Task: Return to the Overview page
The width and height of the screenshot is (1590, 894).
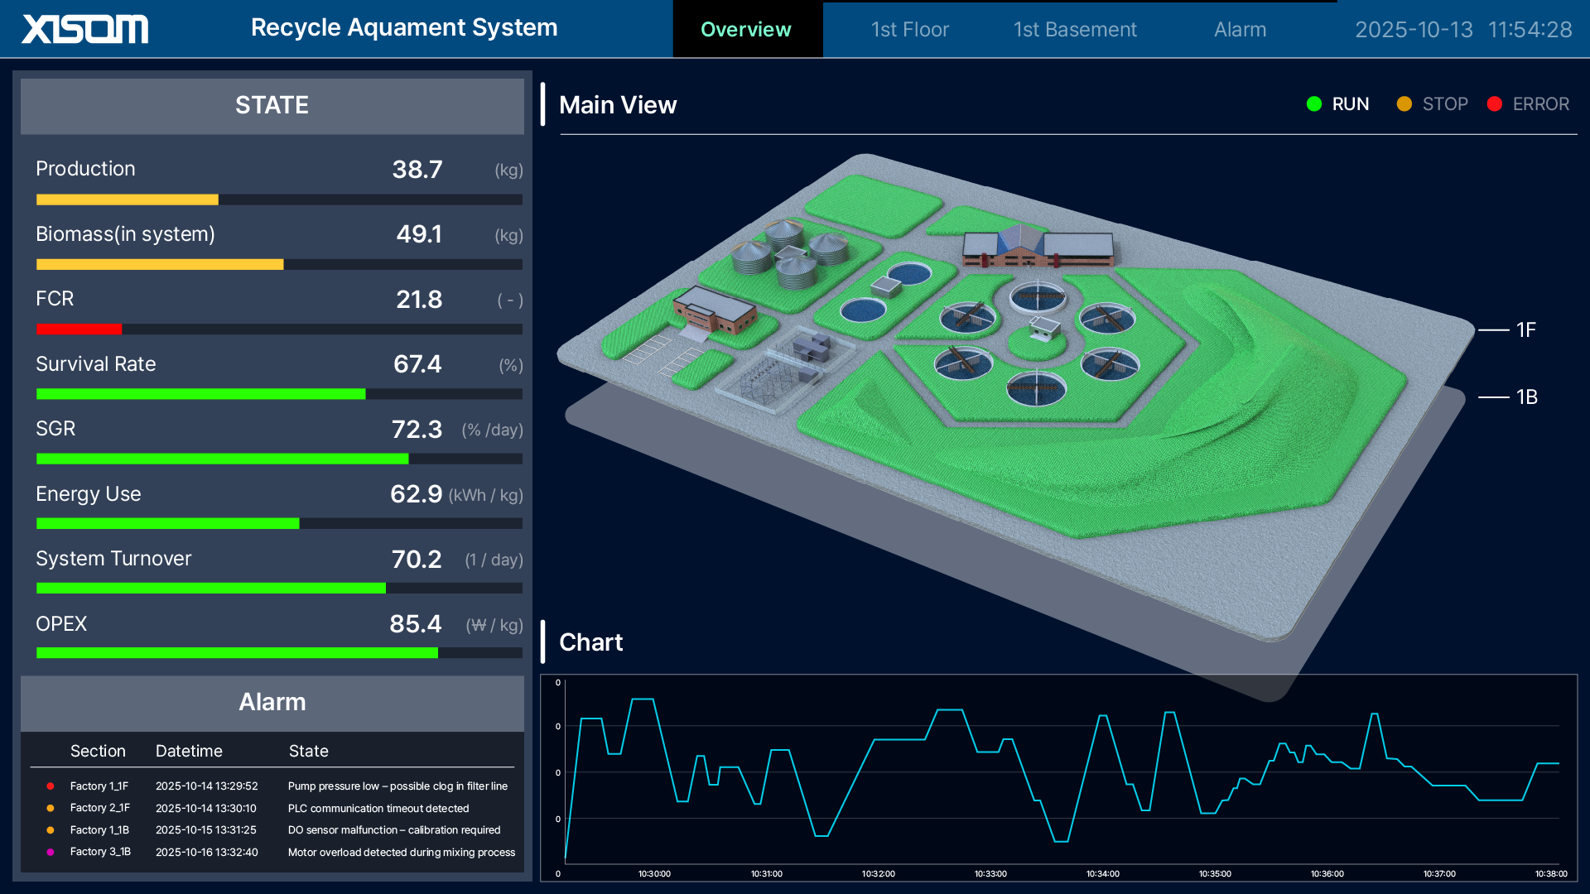Action: tap(746, 29)
